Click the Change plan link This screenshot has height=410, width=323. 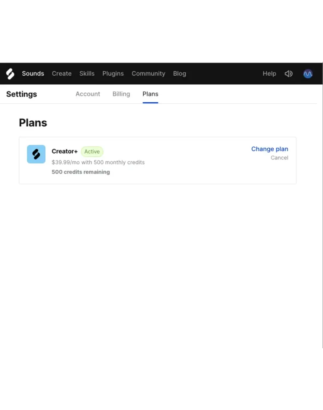(270, 149)
